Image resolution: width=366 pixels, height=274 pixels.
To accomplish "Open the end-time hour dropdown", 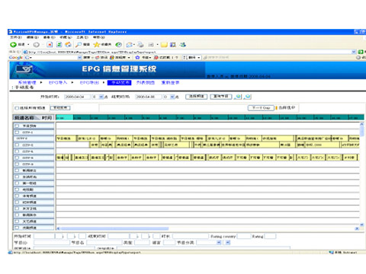I will coord(172,97).
